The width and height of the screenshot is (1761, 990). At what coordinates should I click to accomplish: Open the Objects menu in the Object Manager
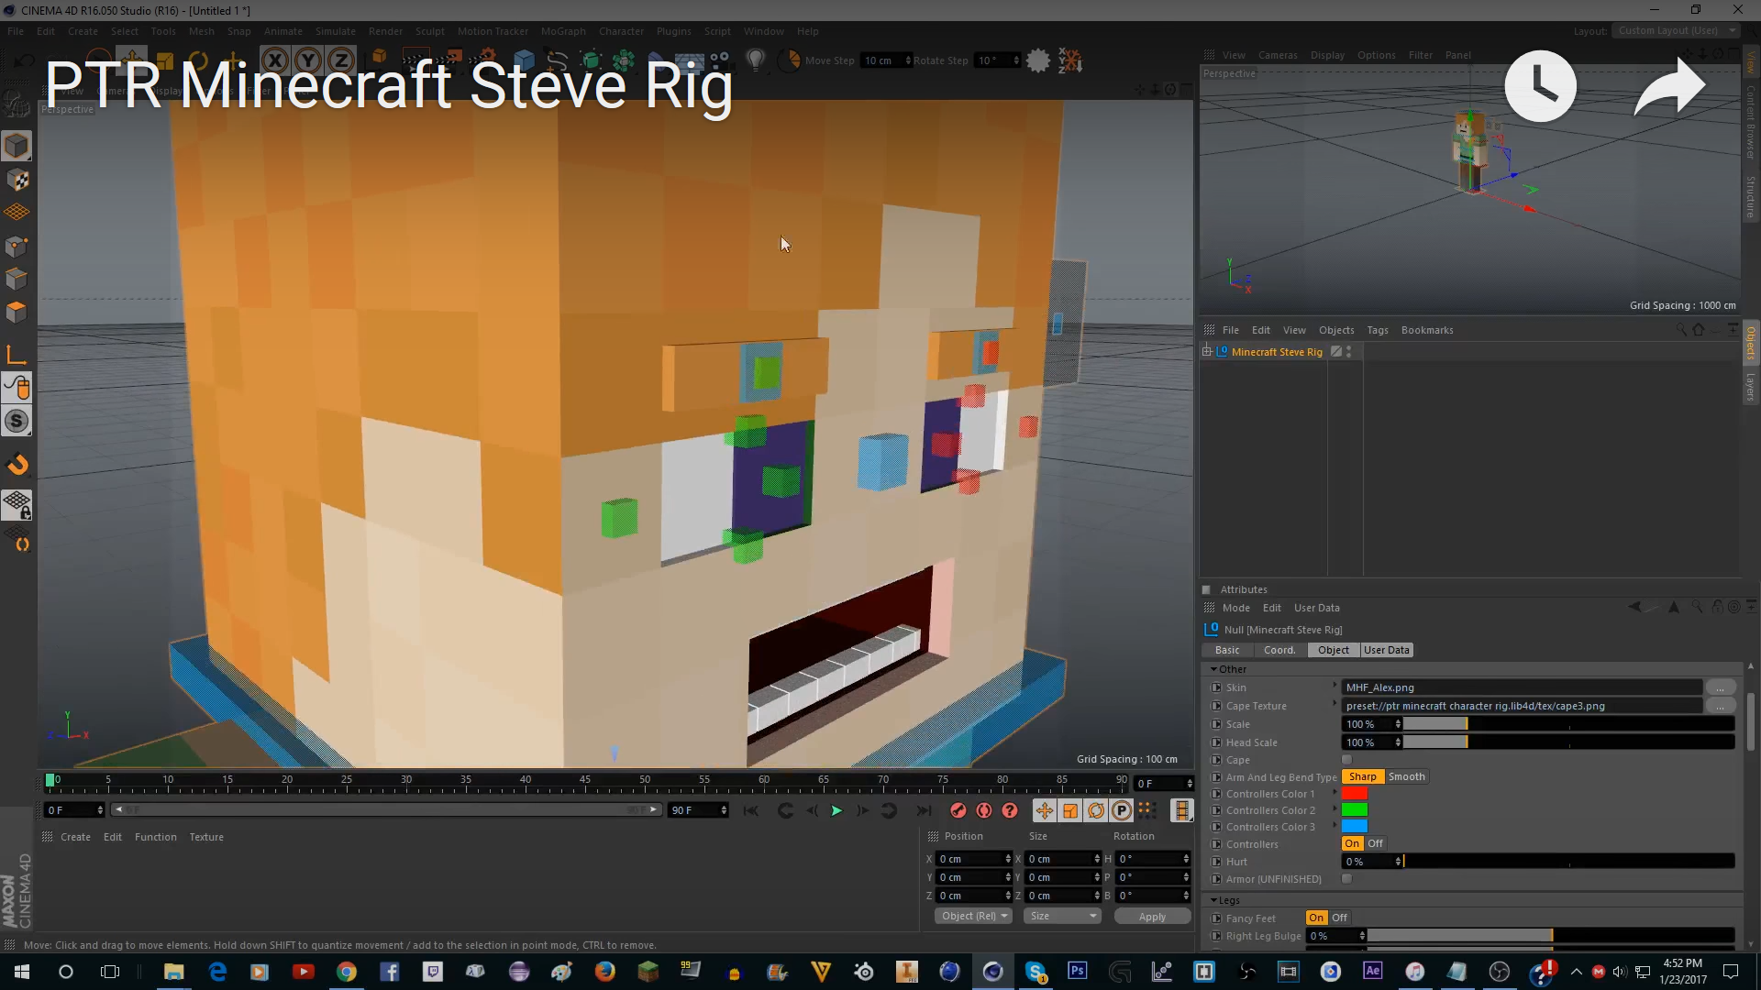[x=1336, y=330]
